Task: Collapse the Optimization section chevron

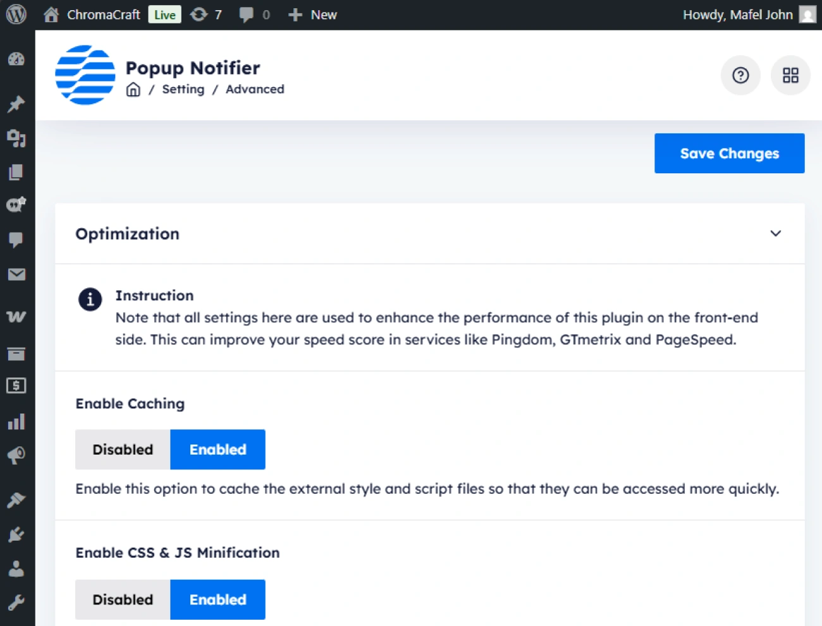Action: [776, 233]
